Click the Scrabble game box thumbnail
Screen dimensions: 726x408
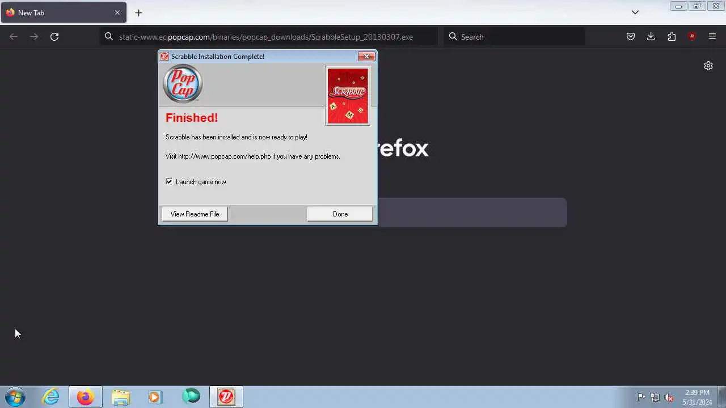tap(348, 96)
